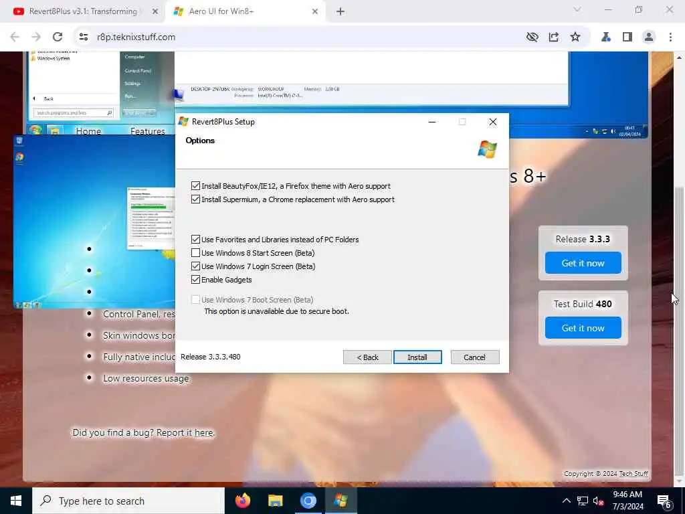
Task: Close the Revert8Plus YouTube tab
Action: [155, 12]
